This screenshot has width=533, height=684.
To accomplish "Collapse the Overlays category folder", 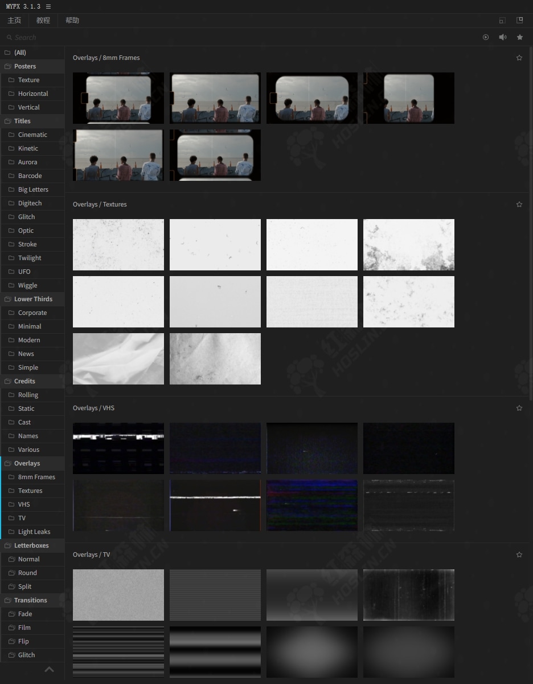I will [x=27, y=463].
